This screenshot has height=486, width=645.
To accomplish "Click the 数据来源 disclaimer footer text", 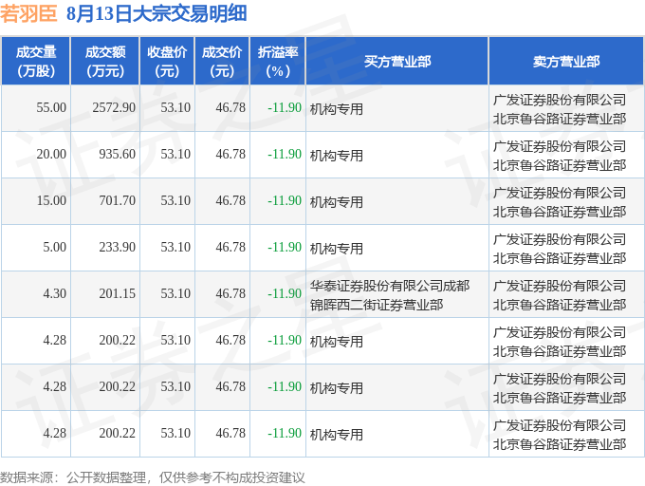I will pyautogui.click(x=152, y=477).
